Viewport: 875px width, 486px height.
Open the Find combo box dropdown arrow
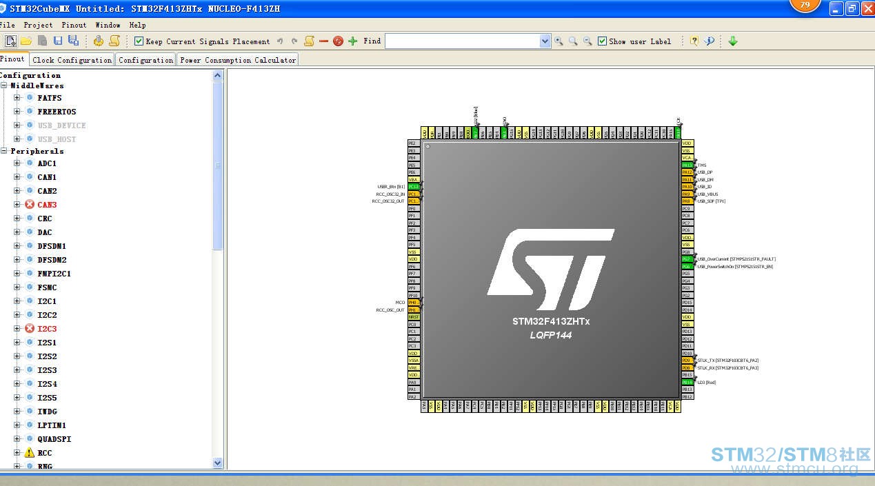545,41
